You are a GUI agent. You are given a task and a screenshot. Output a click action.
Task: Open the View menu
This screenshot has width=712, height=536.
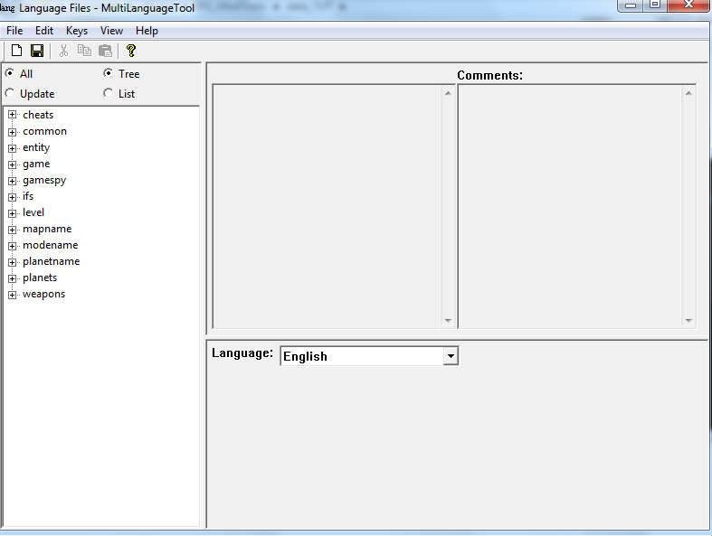111,31
